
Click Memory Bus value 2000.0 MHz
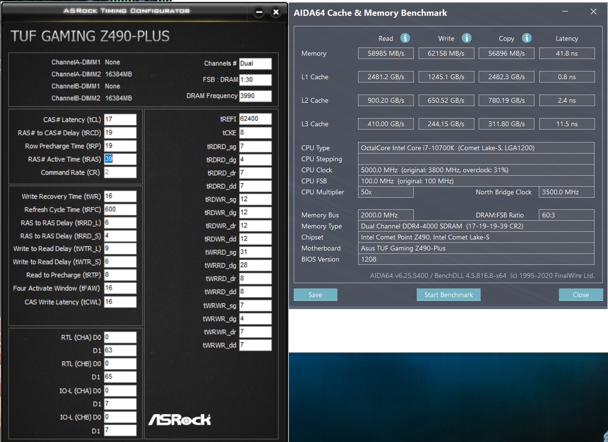(386, 215)
